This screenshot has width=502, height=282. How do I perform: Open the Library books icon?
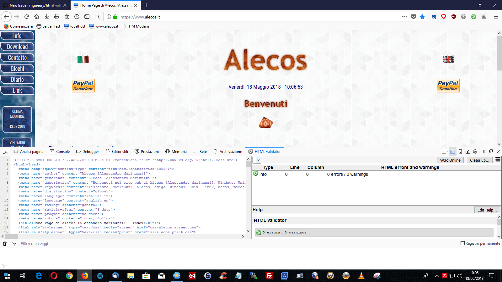(97, 17)
